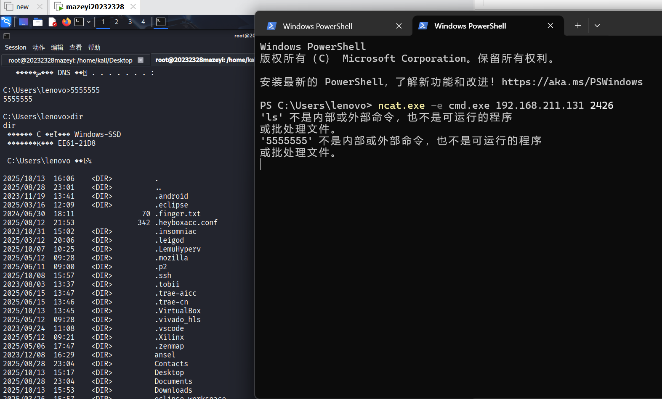This screenshot has width=662, height=399.
Task: Switch to workspace 1
Action: [103, 22]
